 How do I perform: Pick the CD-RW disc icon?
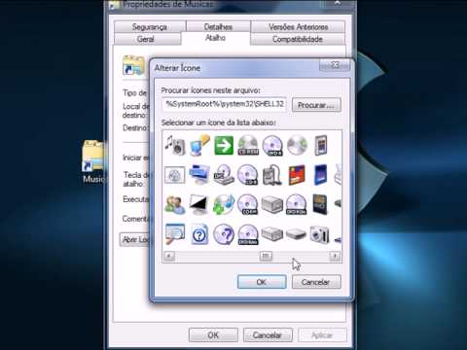pyautogui.click(x=248, y=205)
